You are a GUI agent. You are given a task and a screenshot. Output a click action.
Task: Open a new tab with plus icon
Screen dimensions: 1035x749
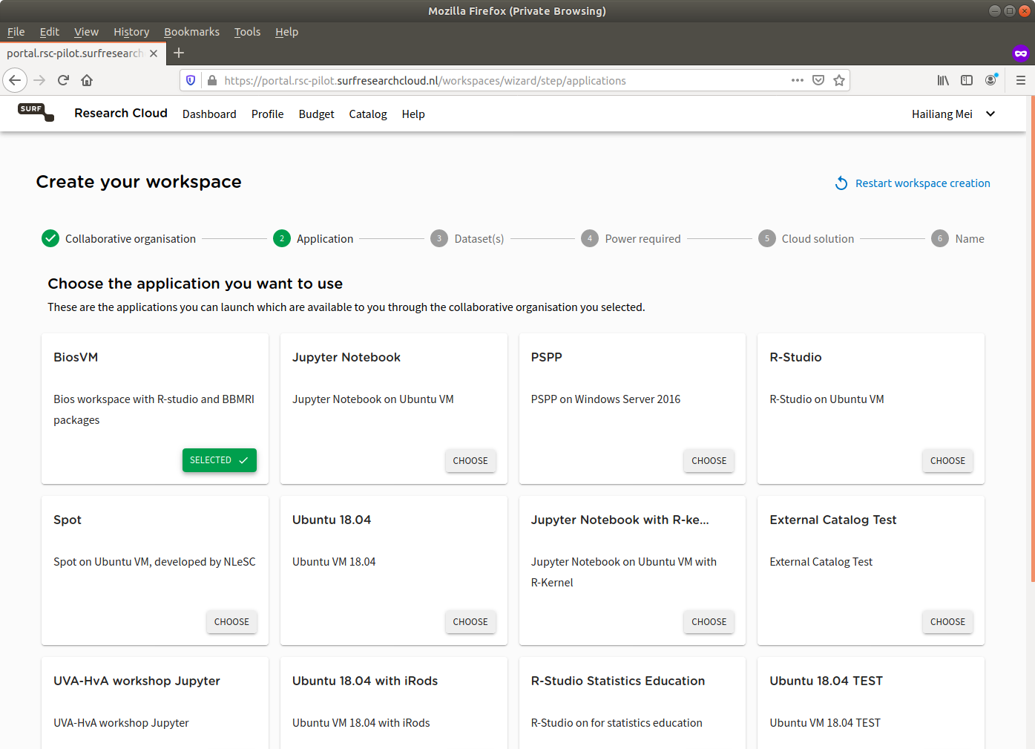pos(179,53)
